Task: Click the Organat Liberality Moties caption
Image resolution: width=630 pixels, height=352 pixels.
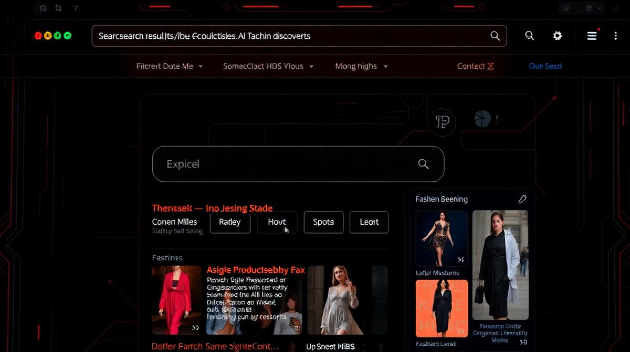Action: pyautogui.click(x=500, y=333)
